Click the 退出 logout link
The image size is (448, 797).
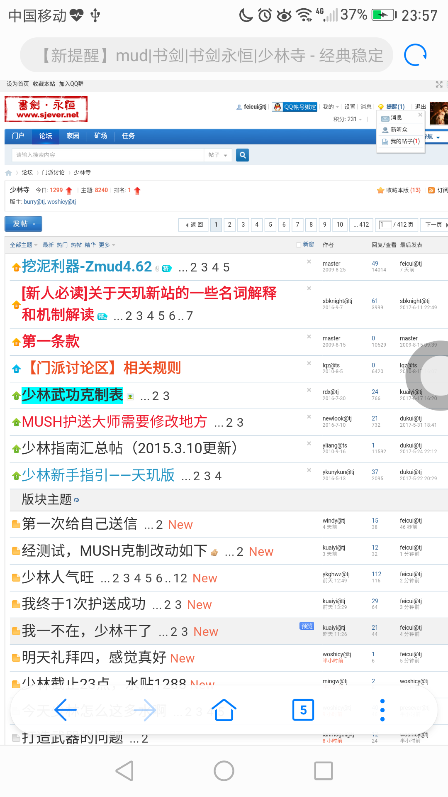(x=421, y=107)
